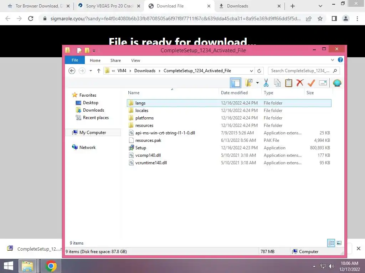This screenshot has width=365, height=273.
Task: Click the orange checkmark Properties icon
Action: pos(311,83)
